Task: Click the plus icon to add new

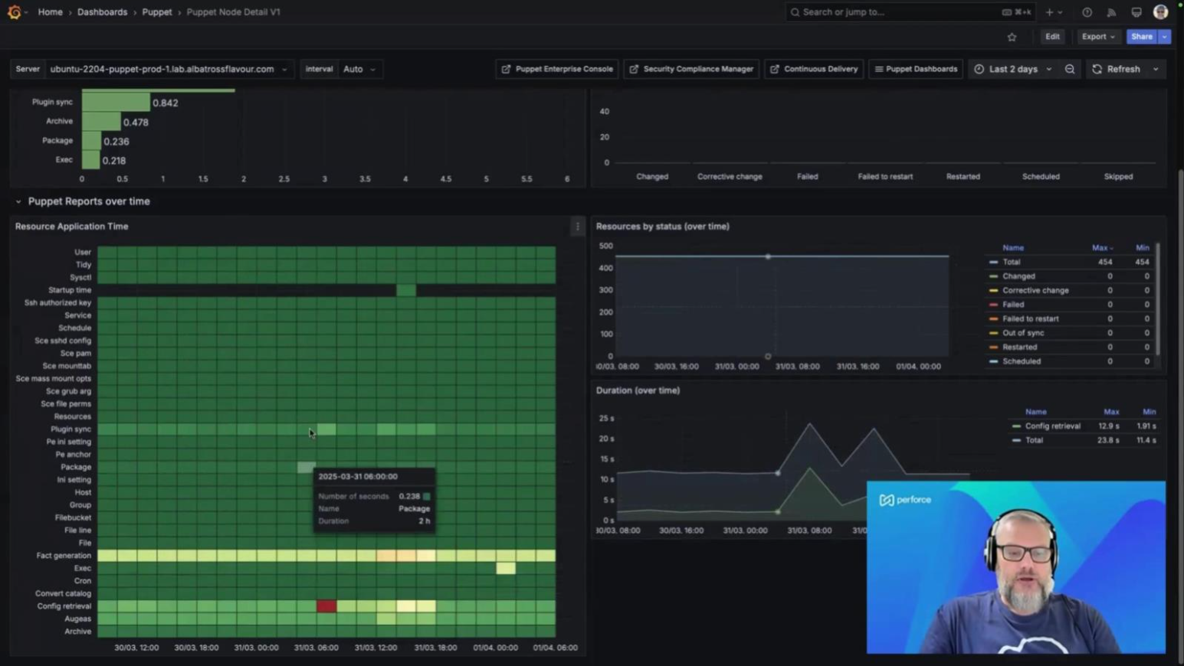Action: coord(1050,12)
